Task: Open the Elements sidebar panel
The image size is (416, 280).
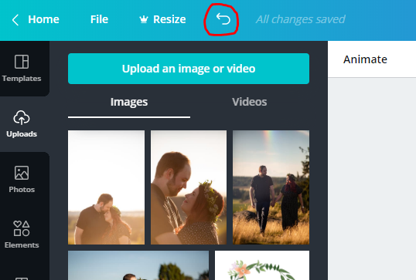Action: click(22, 234)
